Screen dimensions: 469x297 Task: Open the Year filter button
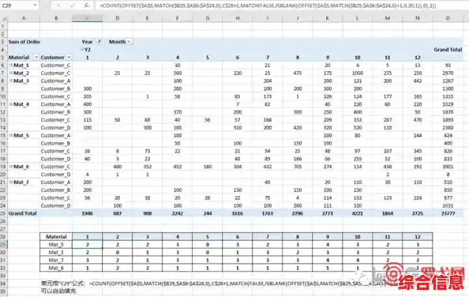tap(99, 42)
